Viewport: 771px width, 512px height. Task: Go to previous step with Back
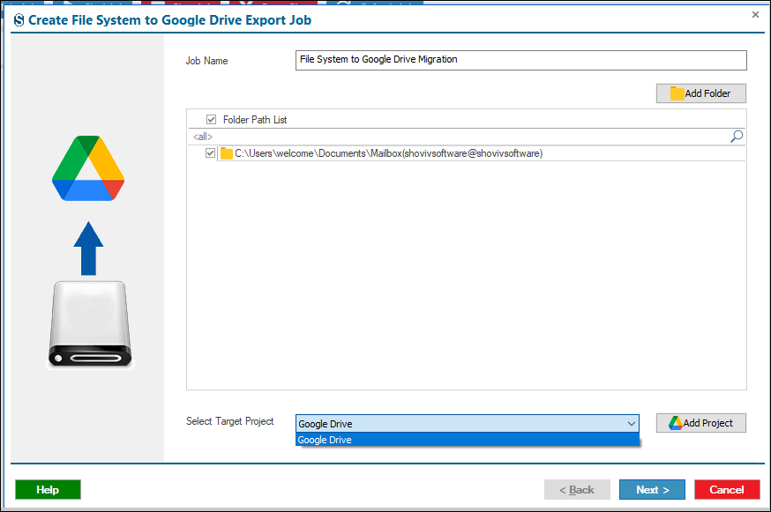click(577, 489)
